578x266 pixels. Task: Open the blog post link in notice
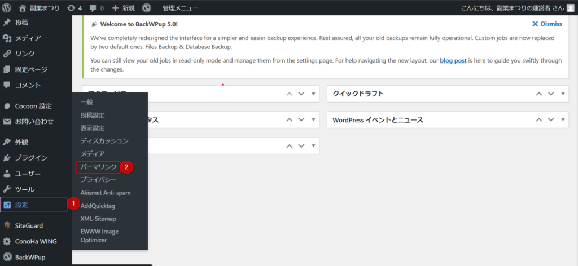click(453, 61)
